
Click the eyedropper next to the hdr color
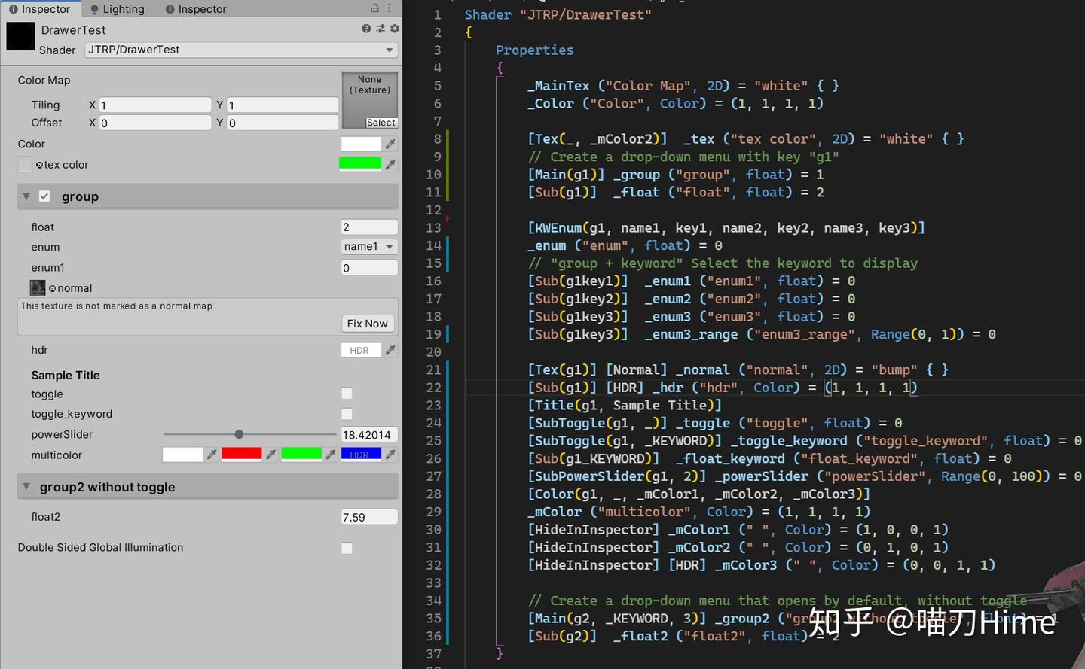(x=390, y=350)
